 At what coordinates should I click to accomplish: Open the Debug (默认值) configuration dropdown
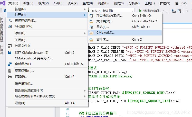pyautogui.click(x=133, y=11)
